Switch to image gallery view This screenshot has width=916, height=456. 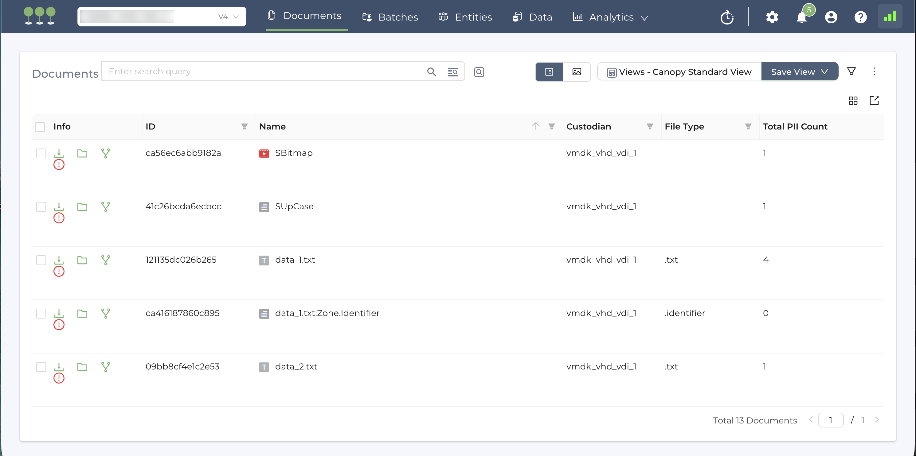576,72
